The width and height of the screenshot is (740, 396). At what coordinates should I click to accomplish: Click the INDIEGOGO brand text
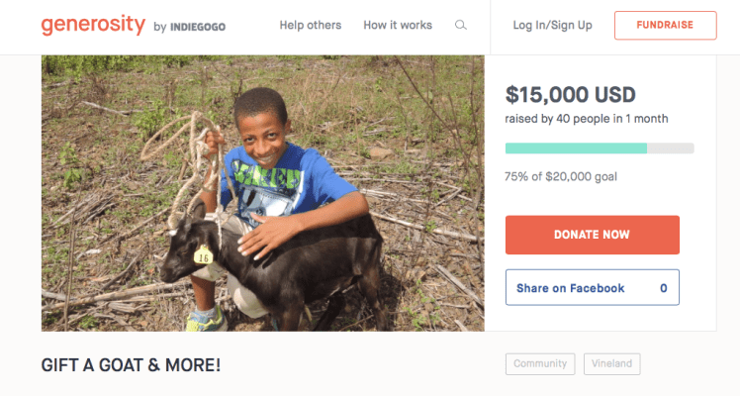199,27
